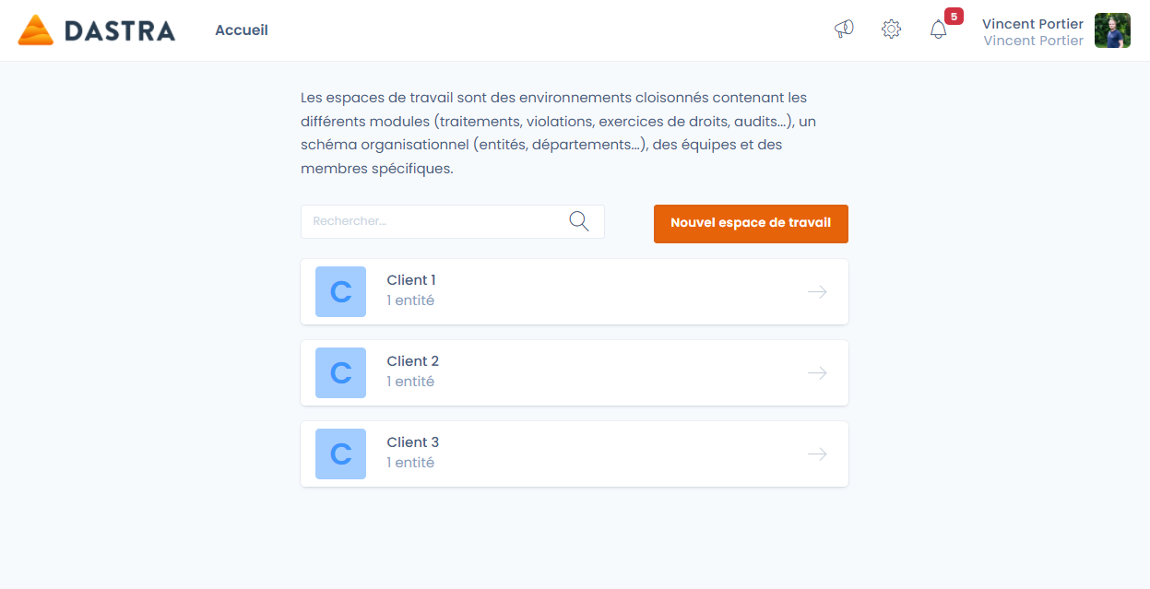Open notifications via the bell icon
Viewport: 1150px width, 589px height.
(x=938, y=29)
